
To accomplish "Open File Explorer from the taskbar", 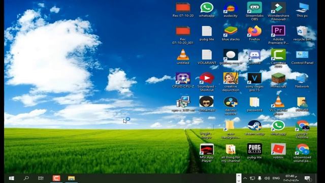I will (71, 178).
